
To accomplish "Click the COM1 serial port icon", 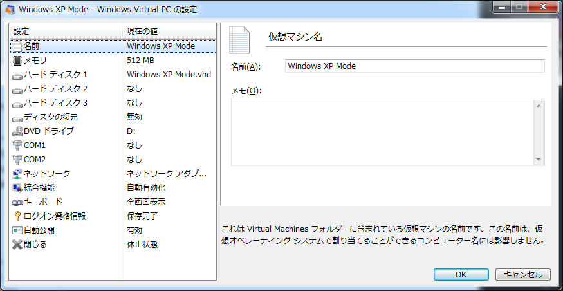I will 17,145.
